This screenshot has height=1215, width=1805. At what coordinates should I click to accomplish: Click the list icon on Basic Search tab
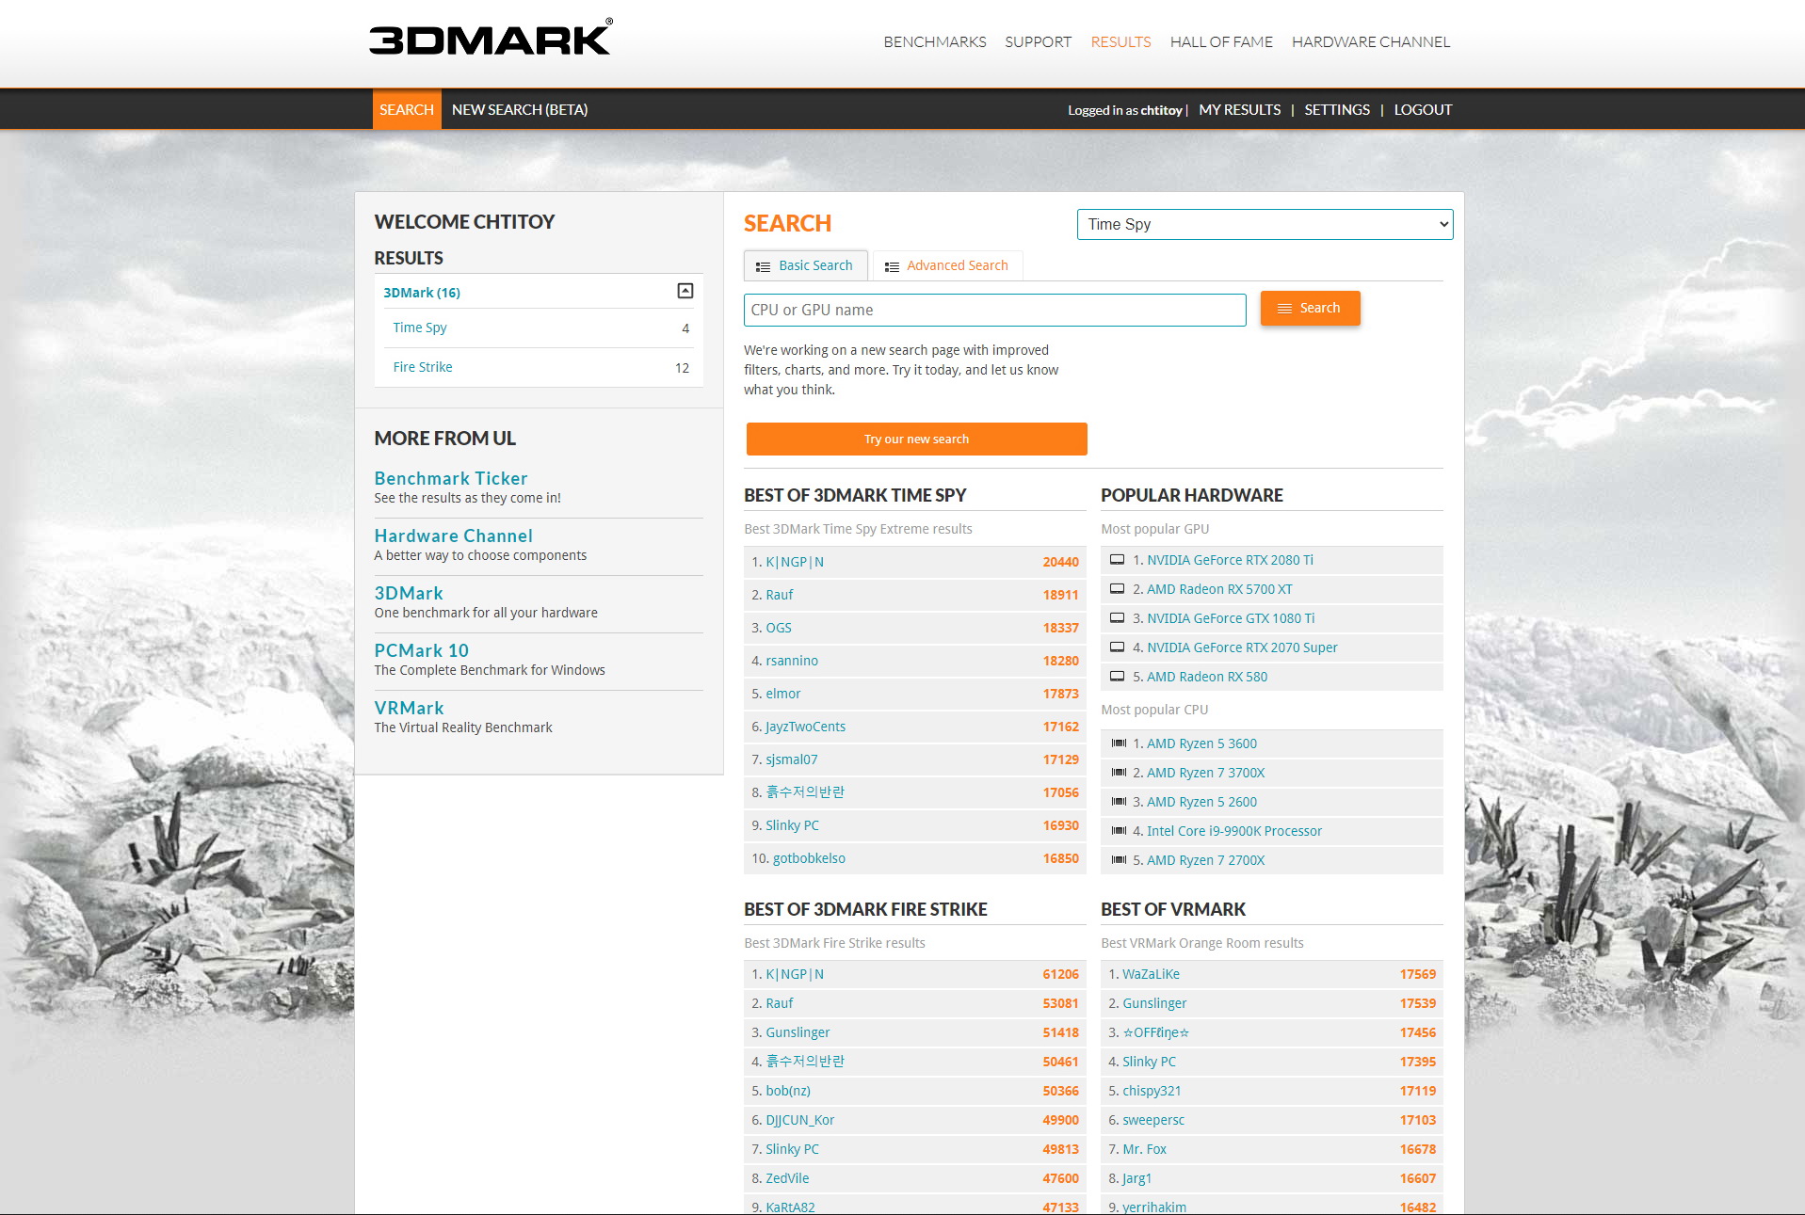pos(763,266)
